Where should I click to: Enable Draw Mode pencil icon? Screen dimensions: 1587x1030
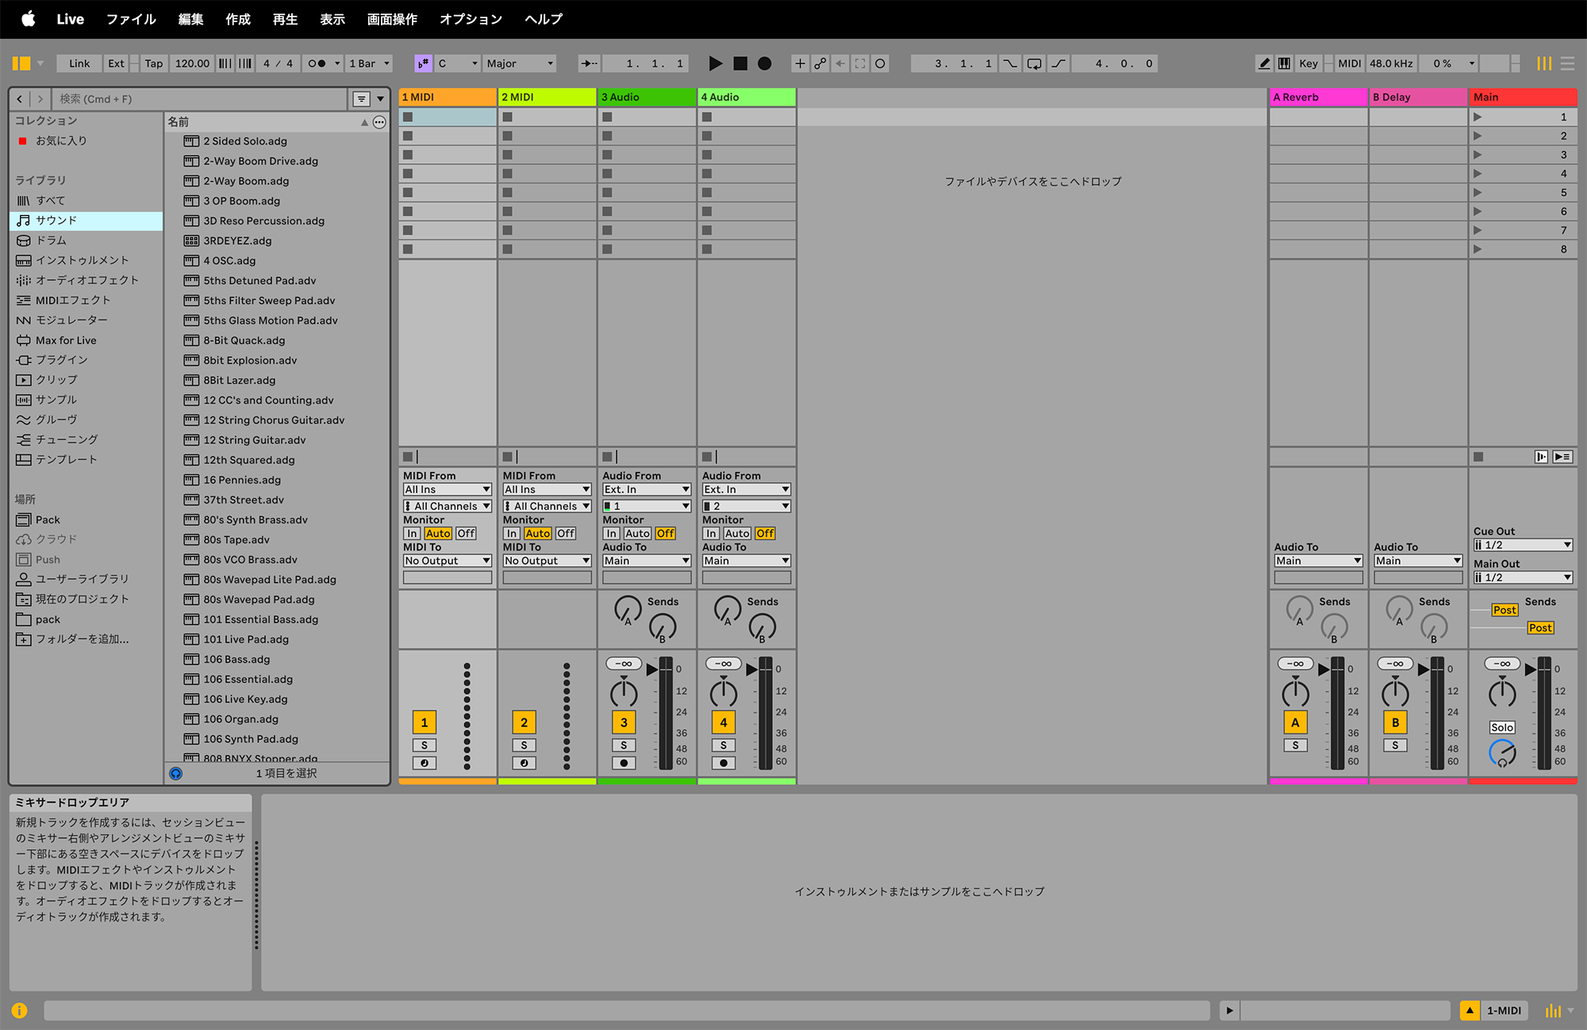pyautogui.click(x=1264, y=63)
